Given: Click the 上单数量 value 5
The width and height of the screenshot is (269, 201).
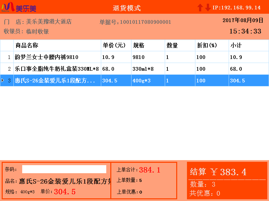Looking at the screenshot, I should [141, 181].
